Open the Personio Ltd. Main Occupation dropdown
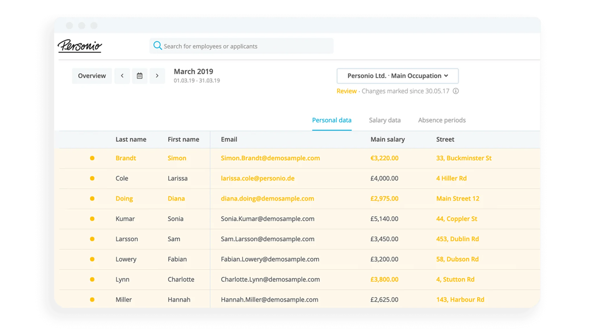Viewport: 595px width, 331px height. 397,76
